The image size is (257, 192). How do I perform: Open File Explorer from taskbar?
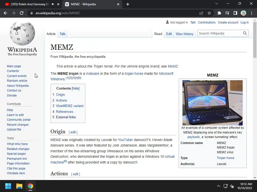pyautogui.click(x=19, y=186)
